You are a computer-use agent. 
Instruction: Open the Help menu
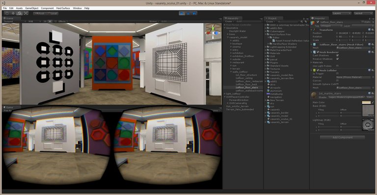point(87,8)
